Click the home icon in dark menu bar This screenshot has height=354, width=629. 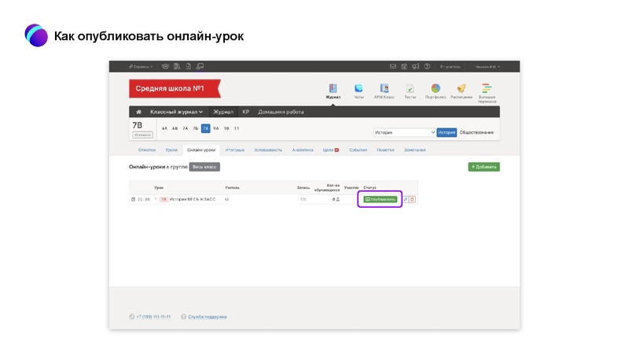(138, 112)
